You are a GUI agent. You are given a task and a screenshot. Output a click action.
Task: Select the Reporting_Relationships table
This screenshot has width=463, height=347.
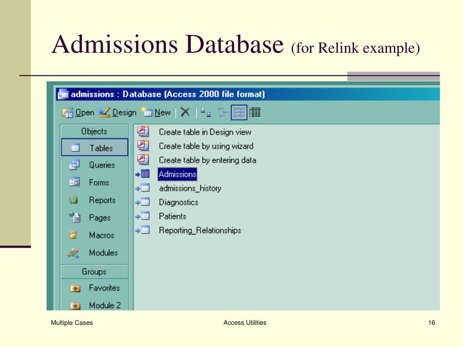[200, 230]
